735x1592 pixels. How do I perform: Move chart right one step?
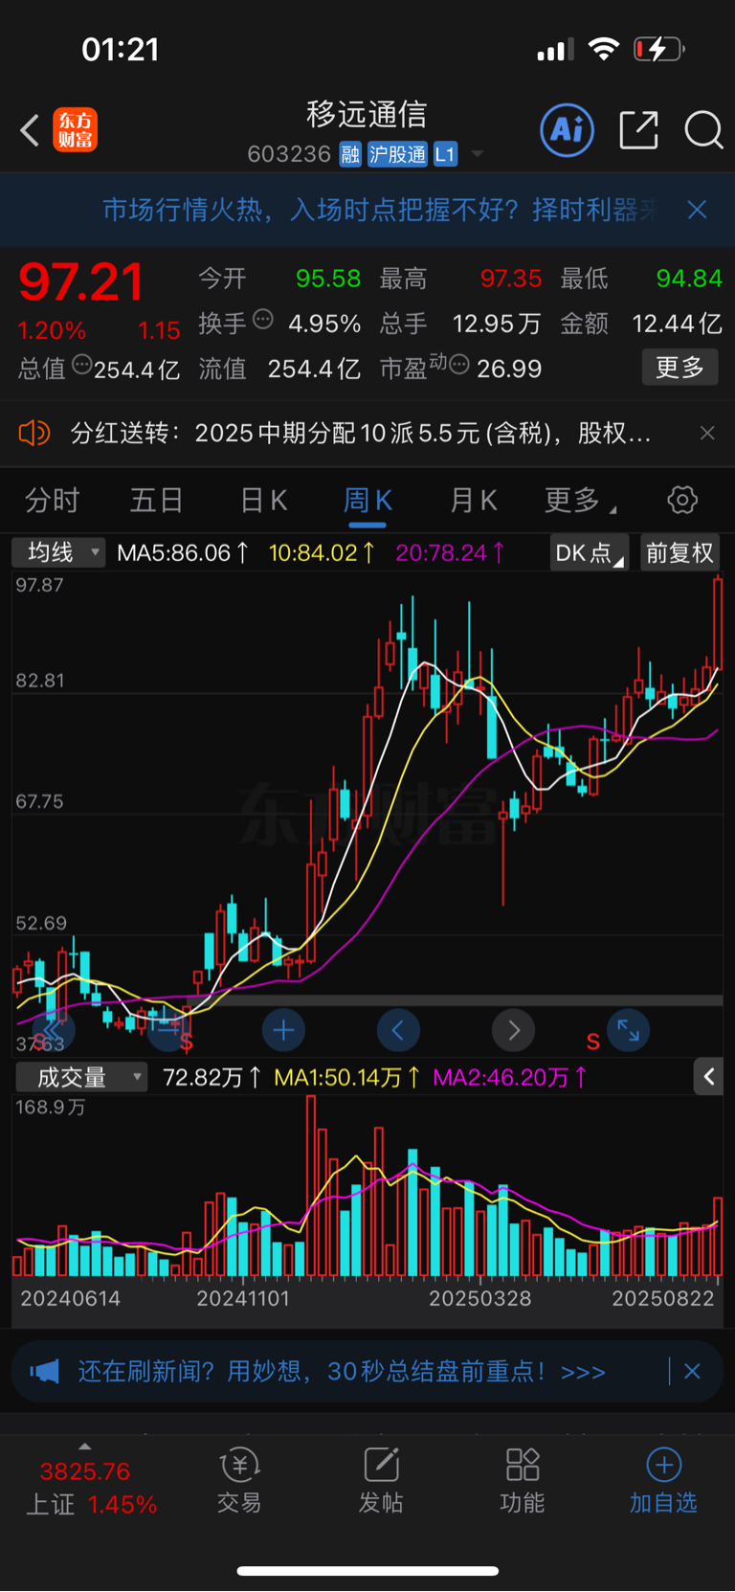coord(513,1030)
